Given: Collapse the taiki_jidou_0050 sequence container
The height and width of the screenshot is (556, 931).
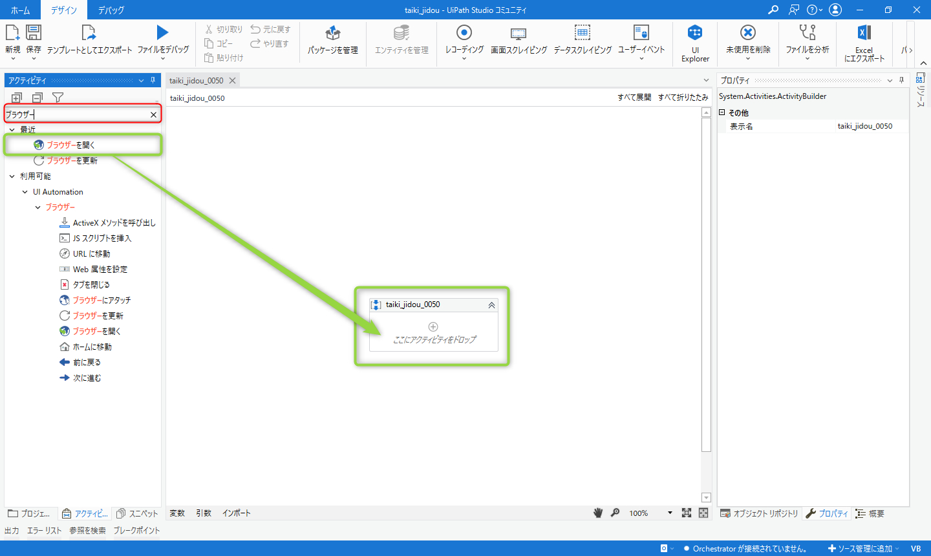Looking at the screenshot, I should [491, 305].
